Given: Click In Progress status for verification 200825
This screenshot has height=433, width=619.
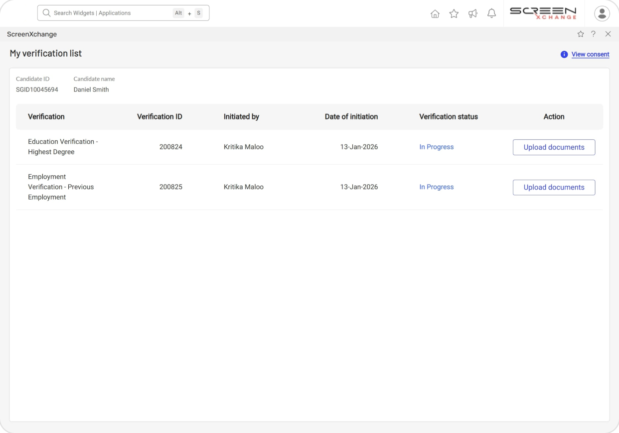Looking at the screenshot, I should click(x=436, y=187).
